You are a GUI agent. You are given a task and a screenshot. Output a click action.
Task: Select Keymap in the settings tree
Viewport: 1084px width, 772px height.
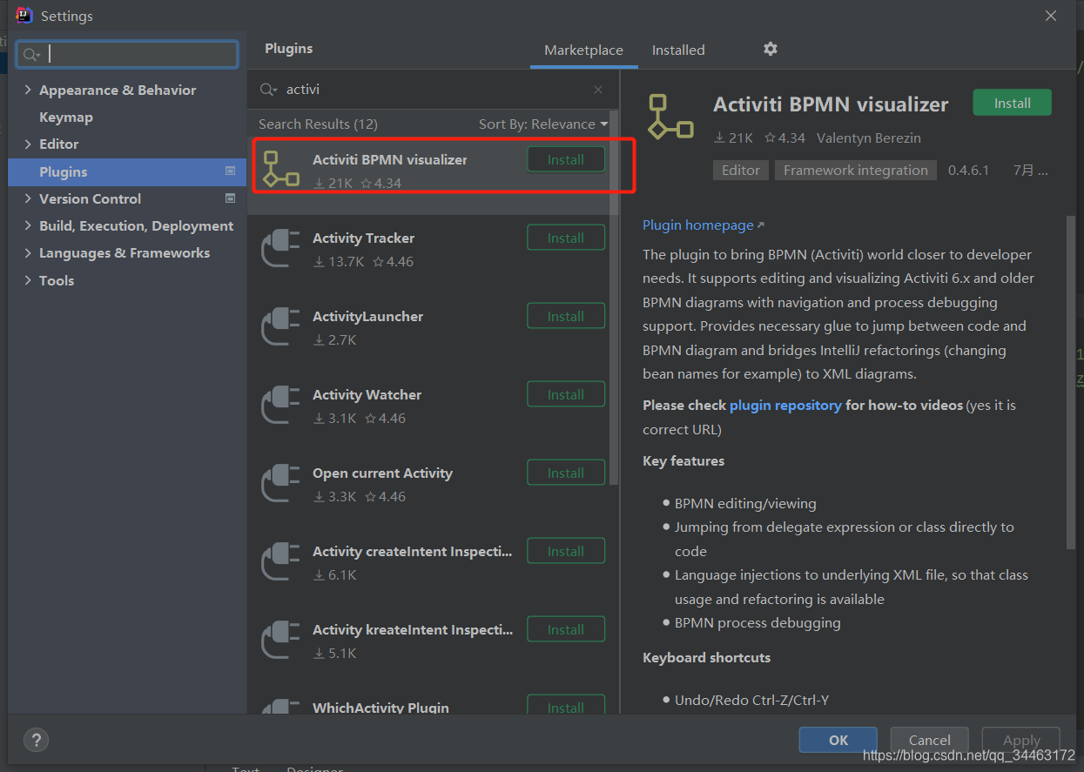66,117
